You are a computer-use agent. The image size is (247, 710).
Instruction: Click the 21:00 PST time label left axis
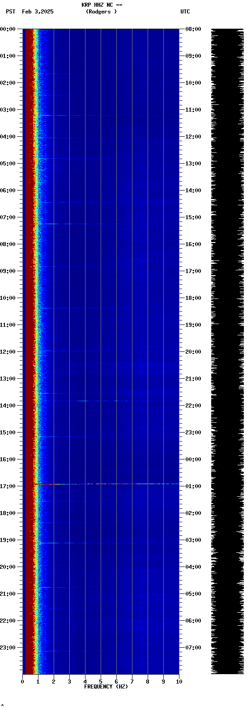coord(8,594)
